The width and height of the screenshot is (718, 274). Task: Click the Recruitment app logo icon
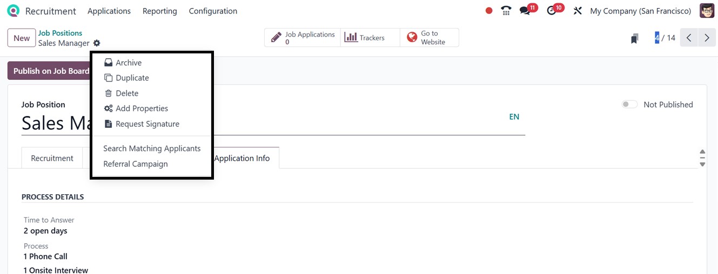pyautogui.click(x=13, y=11)
